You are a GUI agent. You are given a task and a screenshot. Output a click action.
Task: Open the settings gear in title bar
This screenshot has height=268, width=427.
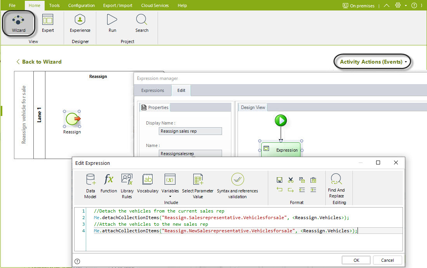point(398,5)
